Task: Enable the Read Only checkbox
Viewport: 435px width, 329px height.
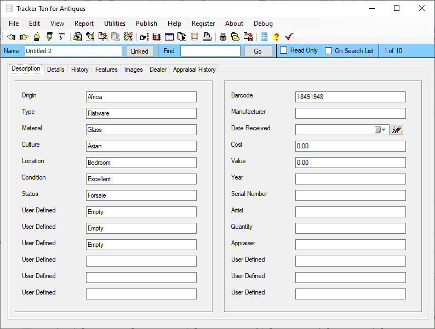Action: tap(284, 50)
